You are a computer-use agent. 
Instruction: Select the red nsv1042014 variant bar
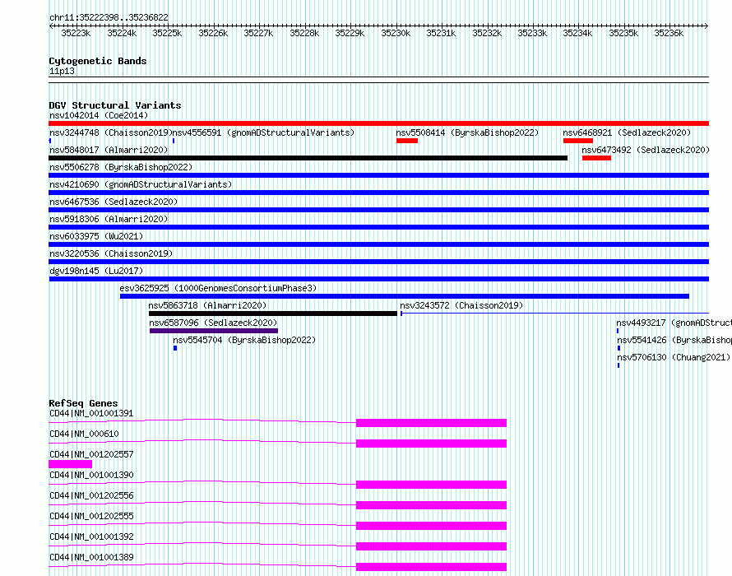378,123
